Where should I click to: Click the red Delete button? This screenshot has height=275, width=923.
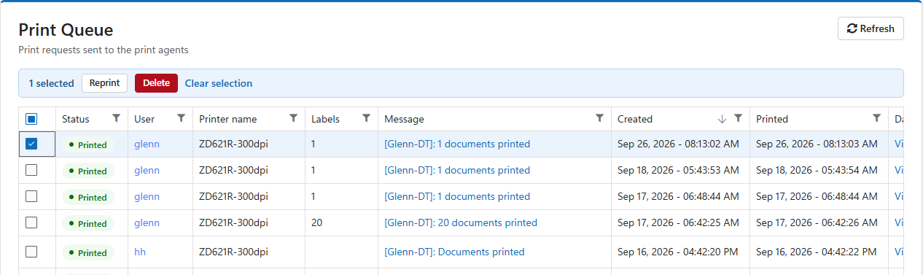click(156, 83)
